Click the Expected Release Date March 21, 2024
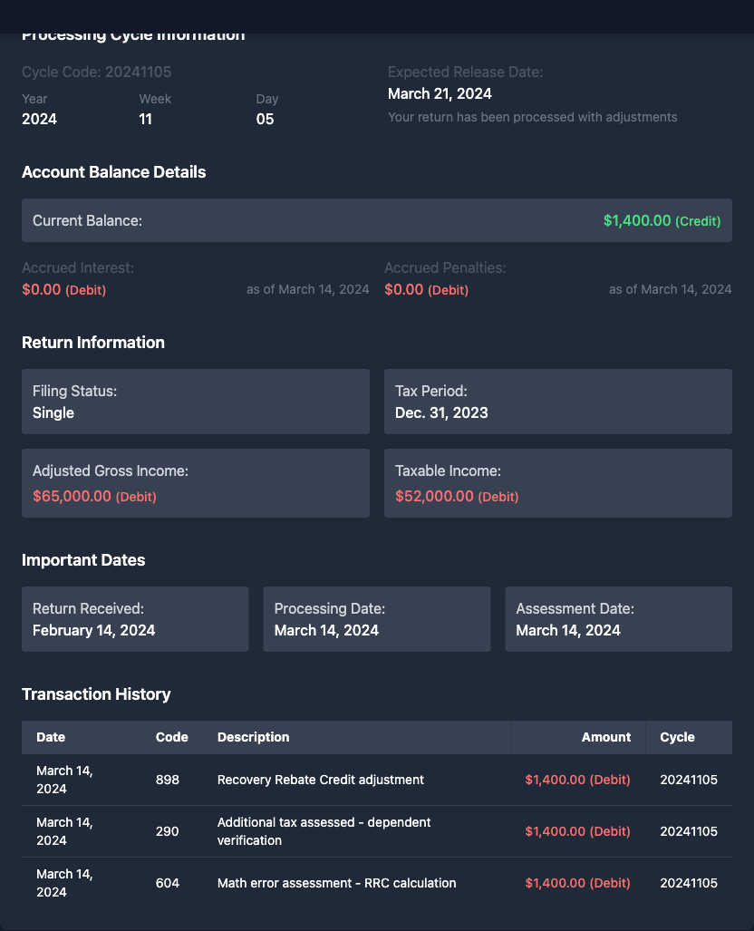Screen dimensions: 754x931 (x=440, y=93)
